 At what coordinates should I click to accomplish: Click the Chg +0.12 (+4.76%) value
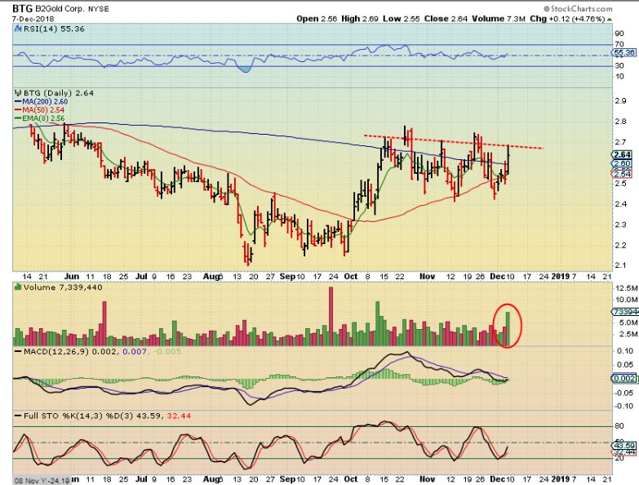[x=567, y=19]
